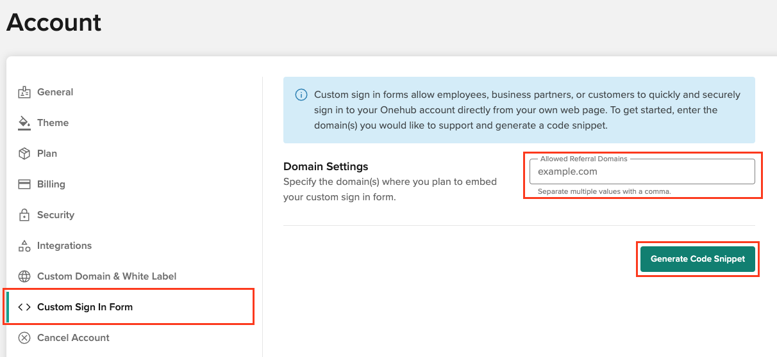The width and height of the screenshot is (777, 357).
Task: Click the Cancel Account circled X icon
Action: pos(24,338)
